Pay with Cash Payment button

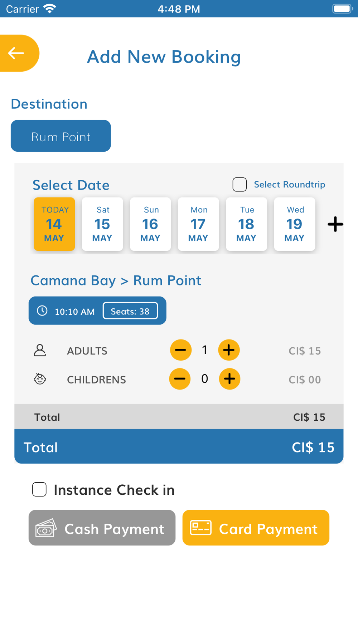tap(102, 528)
